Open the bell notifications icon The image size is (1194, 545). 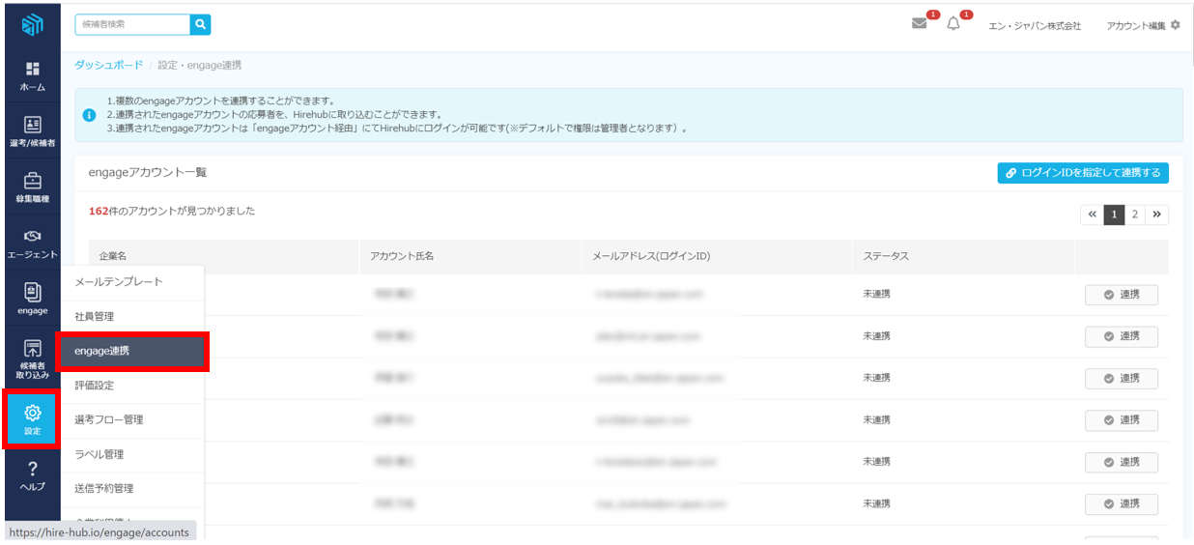point(953,24)
